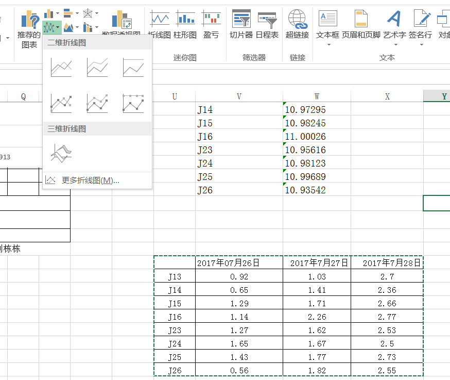Insert a Timeline (日程表) filter
The image size is (450, 380).
coord(267,25)
